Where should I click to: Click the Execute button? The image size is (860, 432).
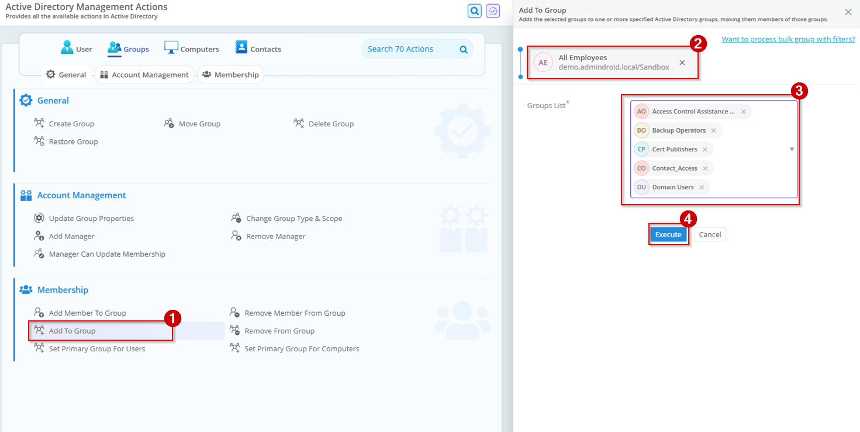668,234
